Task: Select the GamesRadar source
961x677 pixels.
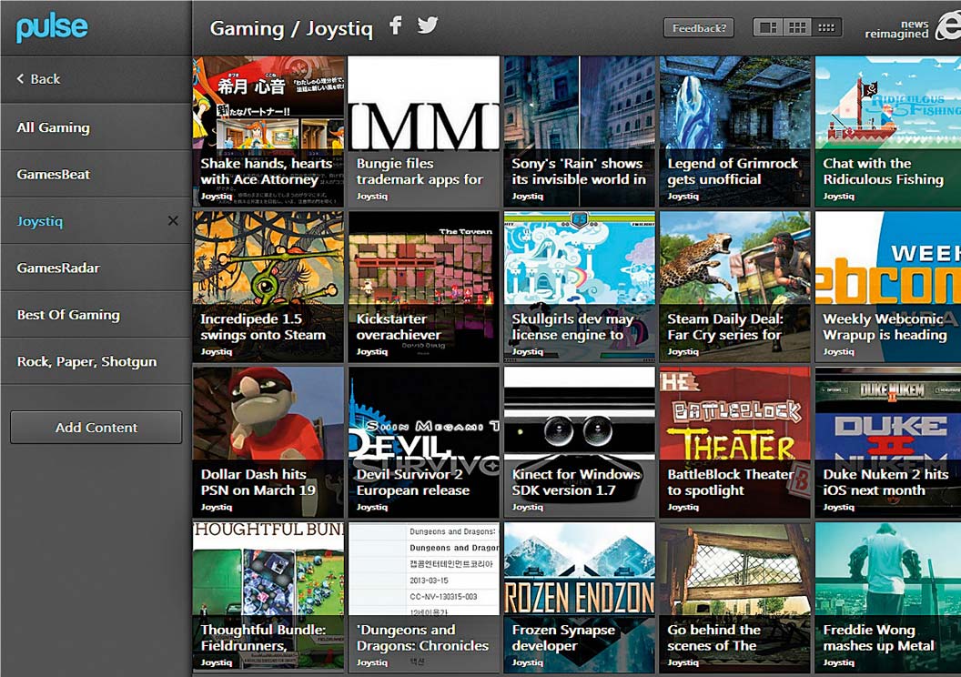Action: [96, 268]
